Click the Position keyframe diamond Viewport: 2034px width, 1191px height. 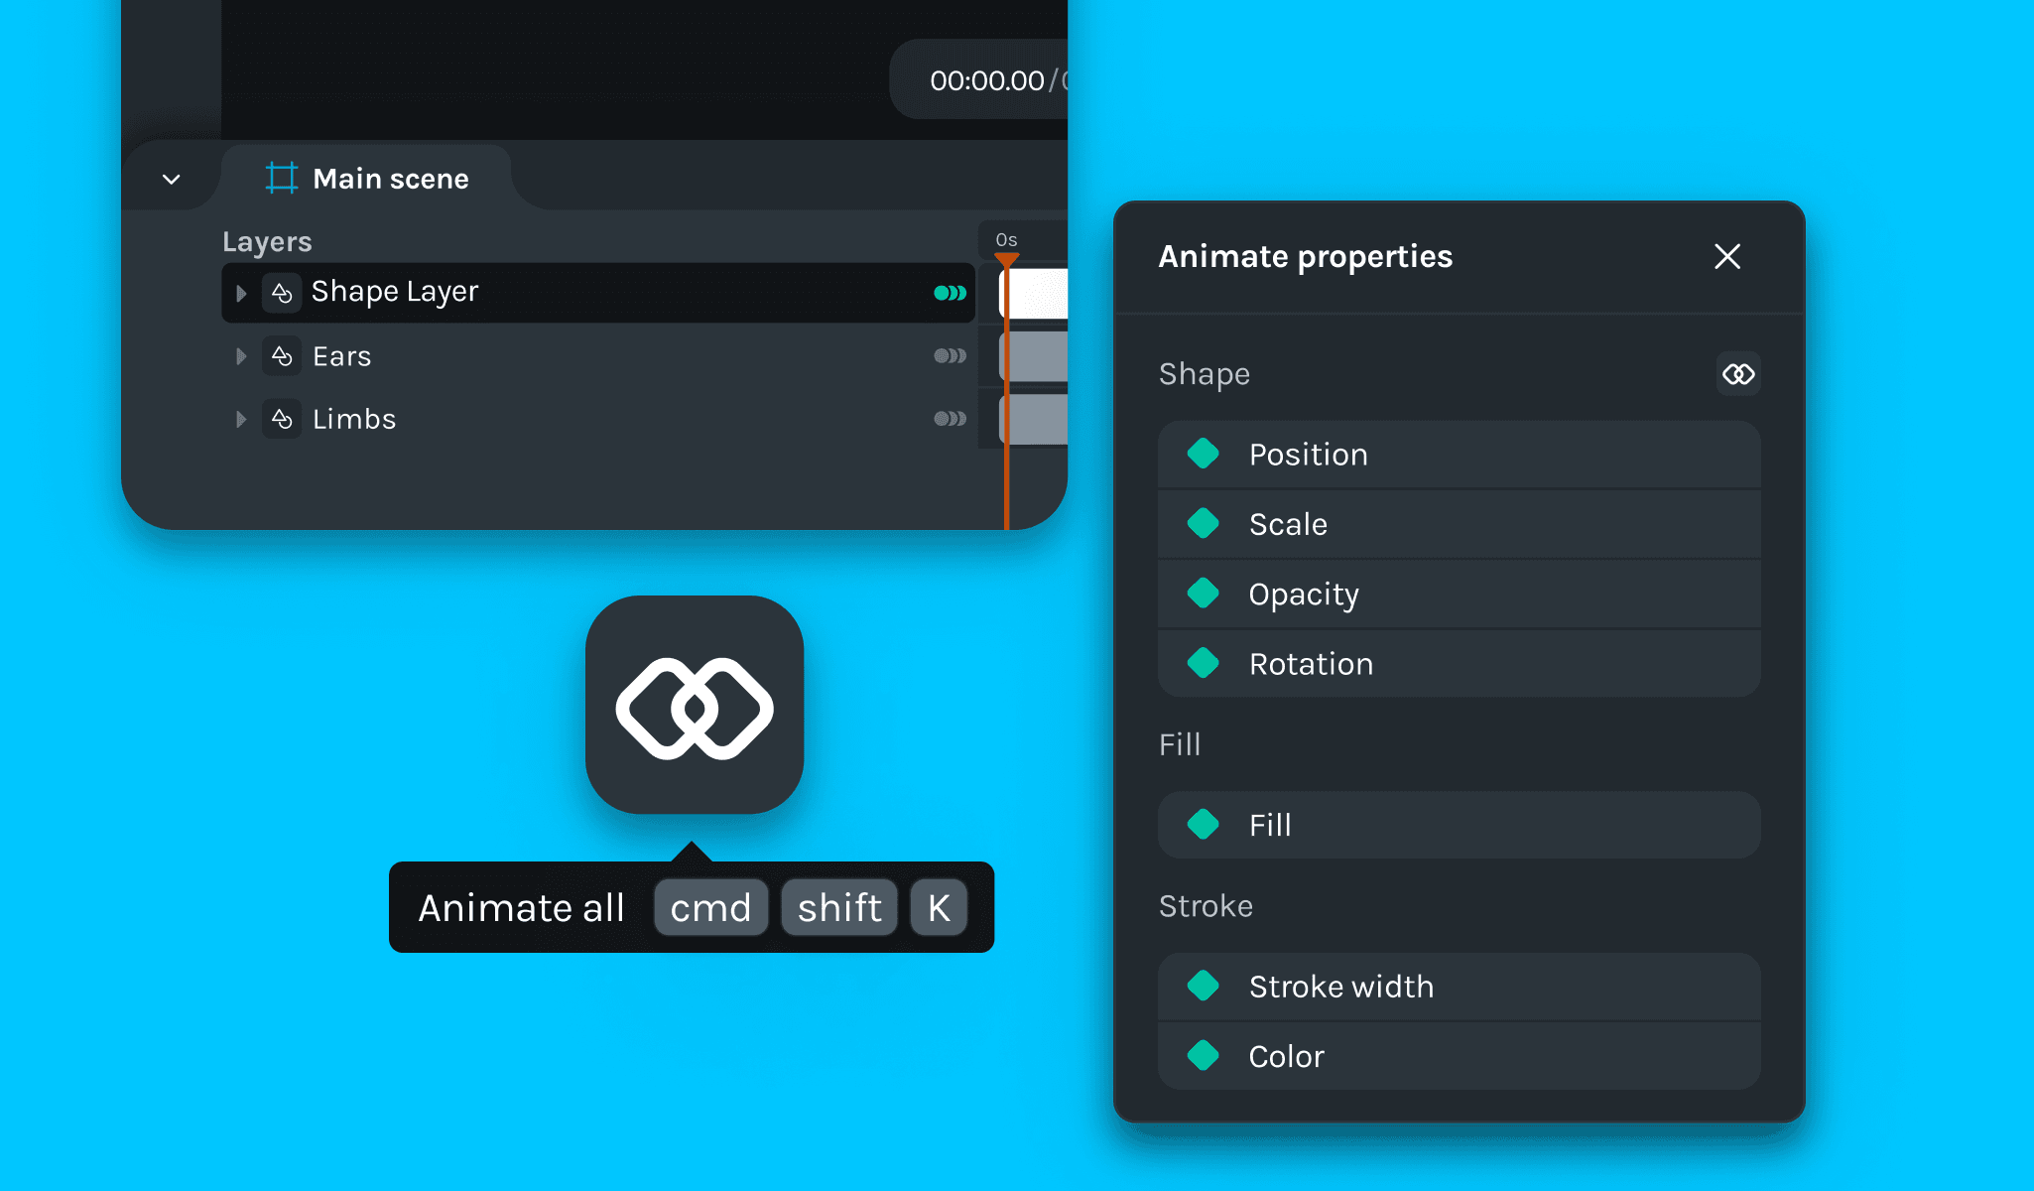click(1204, 454)
